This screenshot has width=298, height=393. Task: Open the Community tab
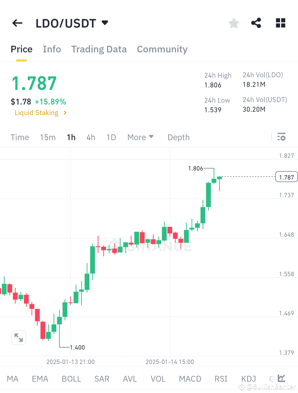click(162, 49)
